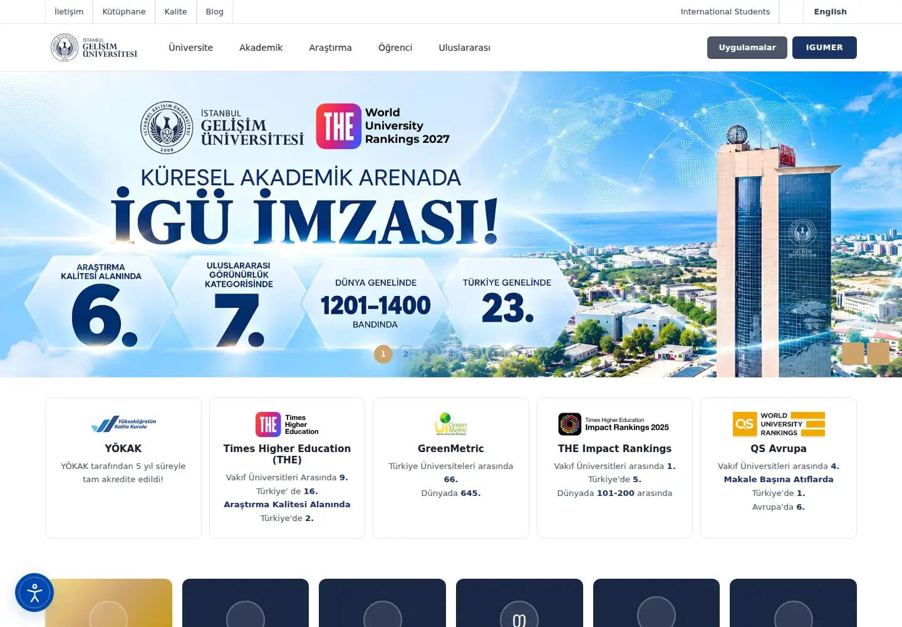The height and width of the screenshot is (627, 902).
Task: Click 'Vakıf Üniversitleri arasında 4.' text
Action: (779, 466)
